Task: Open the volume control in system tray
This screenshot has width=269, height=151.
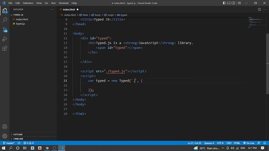Action: [x=232, y=148]
